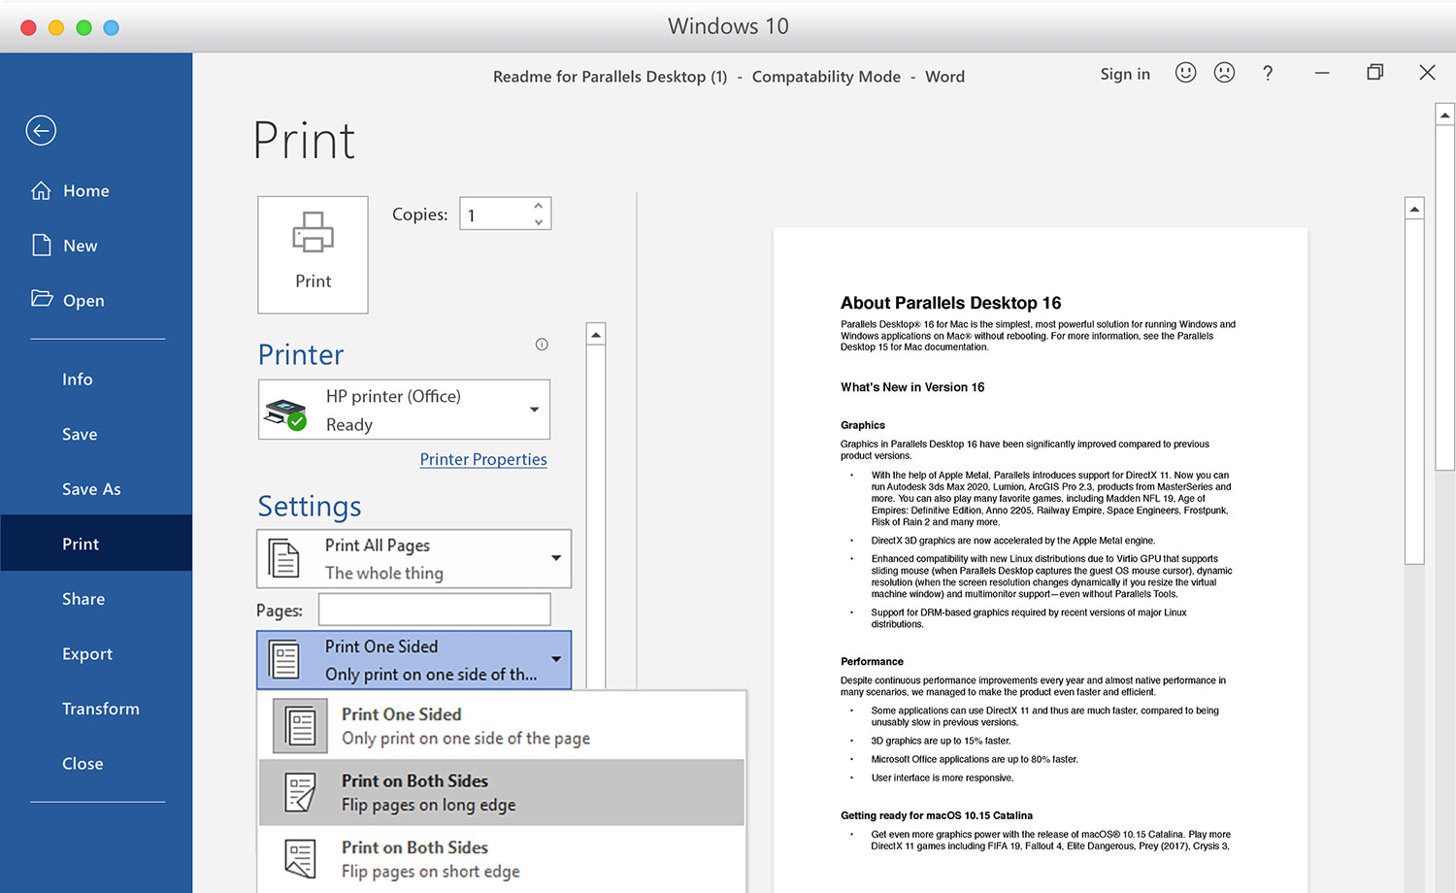1456x893 pixels.
Task: Select Print on Both Sides long edge
Action: pyautogui.click(x=502, y=792)
